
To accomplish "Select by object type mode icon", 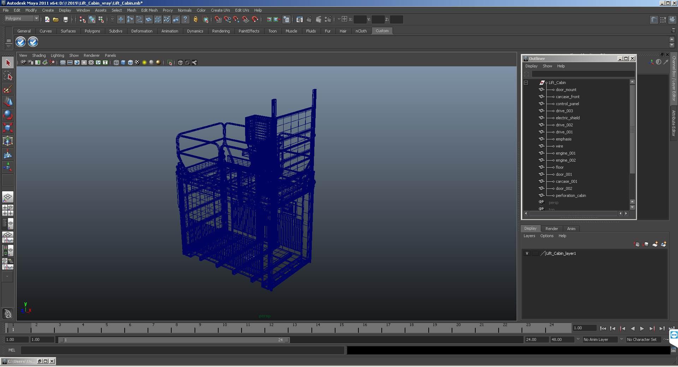I will 92,20.
